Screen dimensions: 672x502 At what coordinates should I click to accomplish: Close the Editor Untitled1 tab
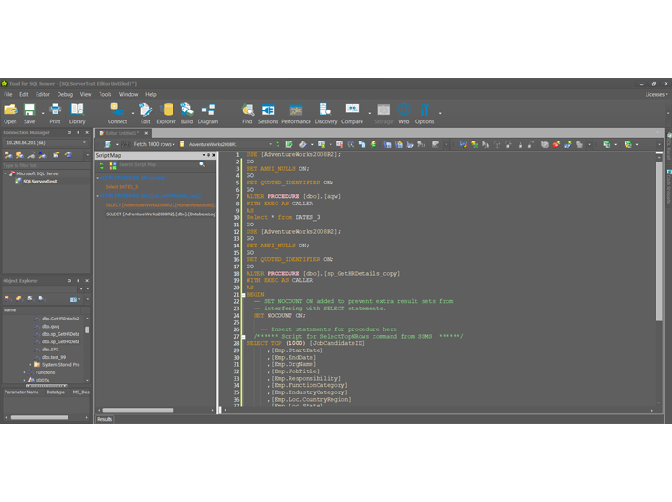[x=146, y=133]
